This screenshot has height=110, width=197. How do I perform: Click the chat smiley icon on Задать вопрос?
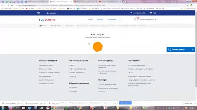[170, 50]
